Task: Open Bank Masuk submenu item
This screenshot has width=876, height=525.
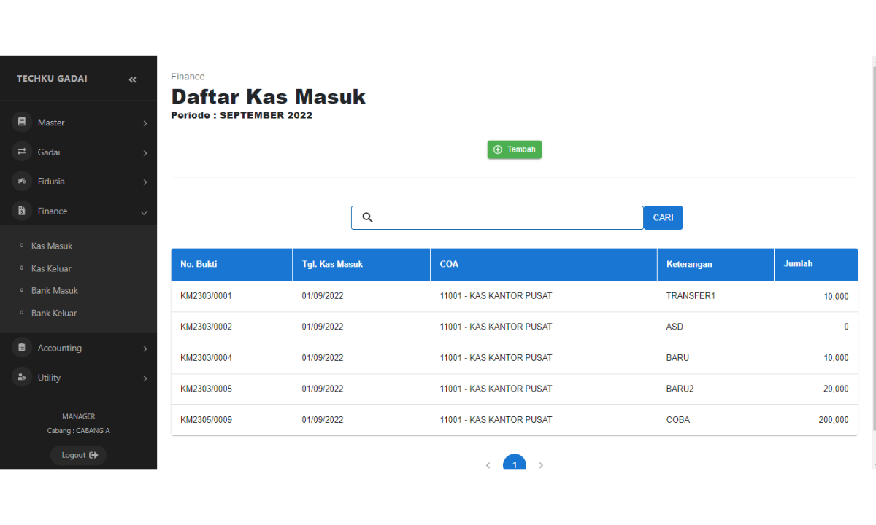Action: point(54,290)
